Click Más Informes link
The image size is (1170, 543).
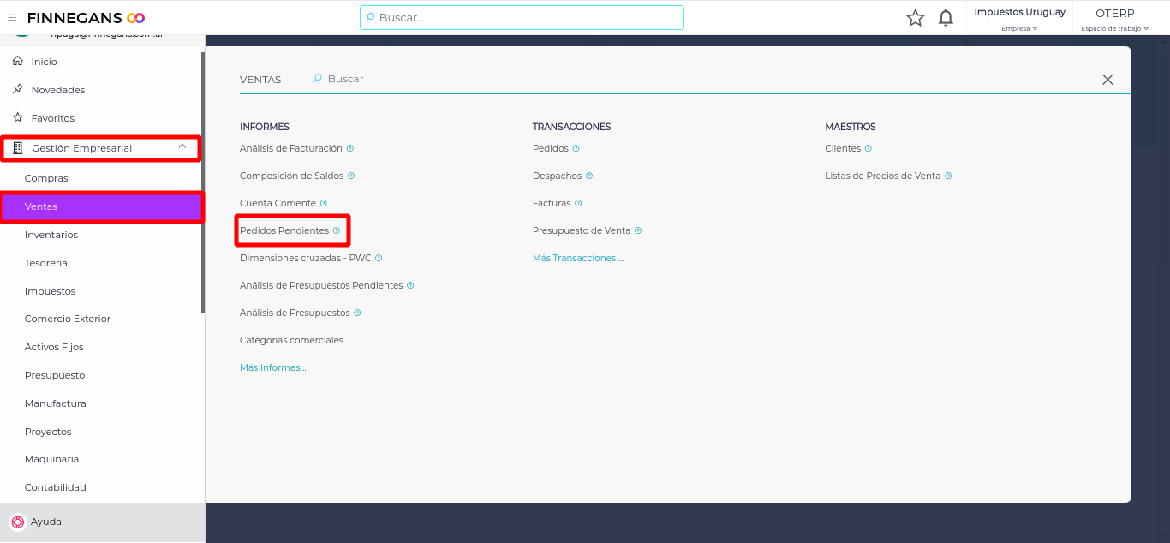click(273, 367)
